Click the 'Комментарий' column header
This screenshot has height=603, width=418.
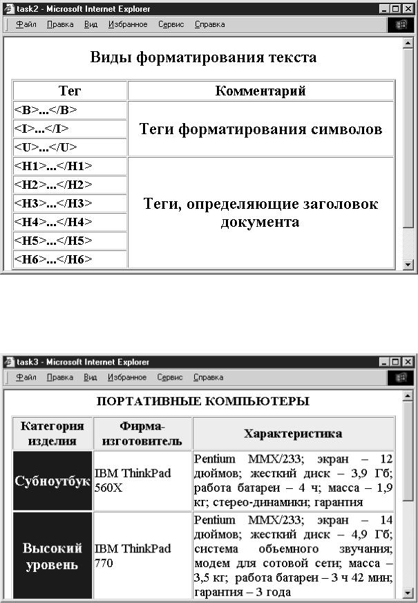pyautogui.click(x=261, y=91)
